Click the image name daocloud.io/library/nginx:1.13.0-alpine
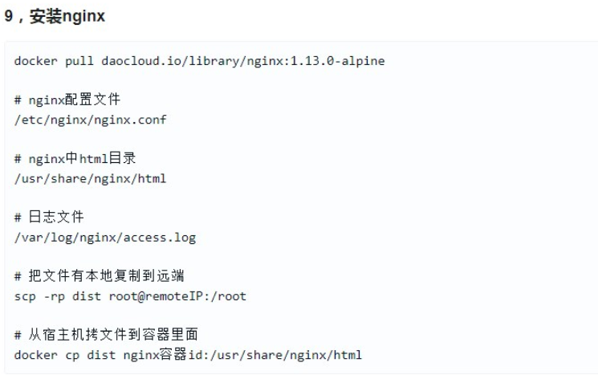The image size is (598, 383). point(242,61)
